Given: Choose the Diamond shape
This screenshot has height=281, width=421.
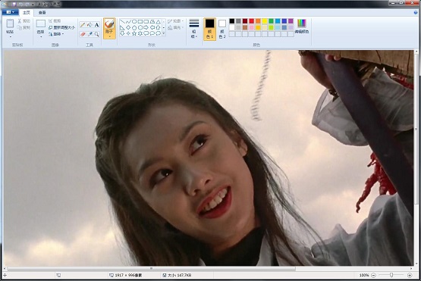Looking at the screenshot, I should point(128,27).
